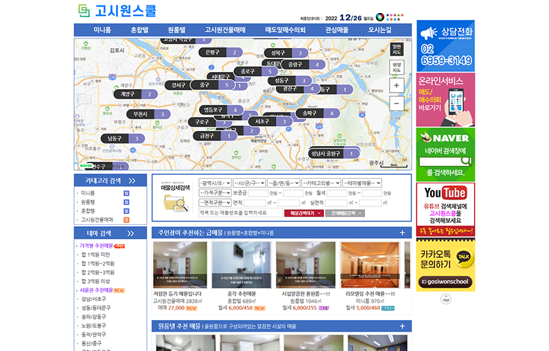Click the 합 1억원 미만 theme link
Image resolution: width=549 pixels, height=351 pixels.
click(x=99, y=254)
